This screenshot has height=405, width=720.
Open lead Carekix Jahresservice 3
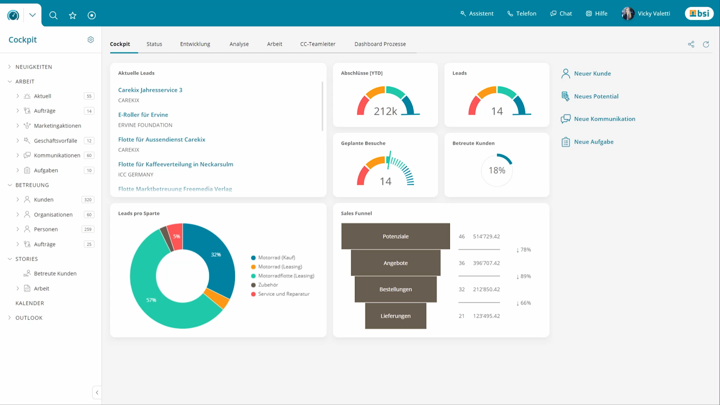point(150,90)
